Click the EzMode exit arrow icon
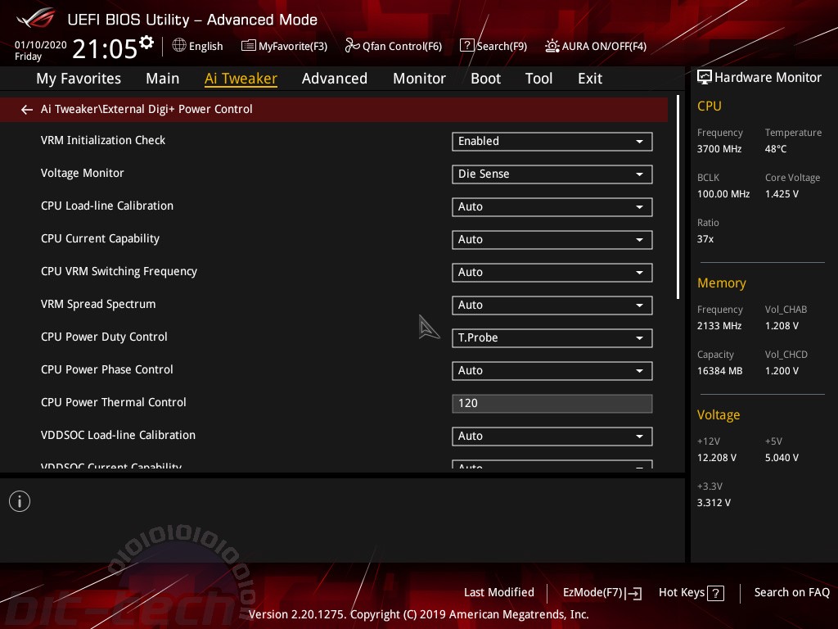 [633, 593]
